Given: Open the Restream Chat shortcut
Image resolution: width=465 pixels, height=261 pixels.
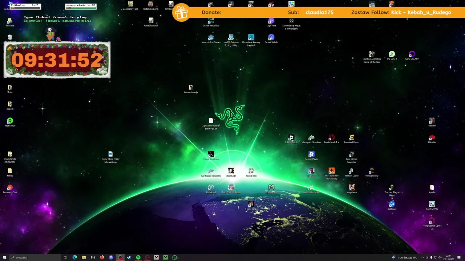Looking at the screenshot, I should (x=10, y=189).
